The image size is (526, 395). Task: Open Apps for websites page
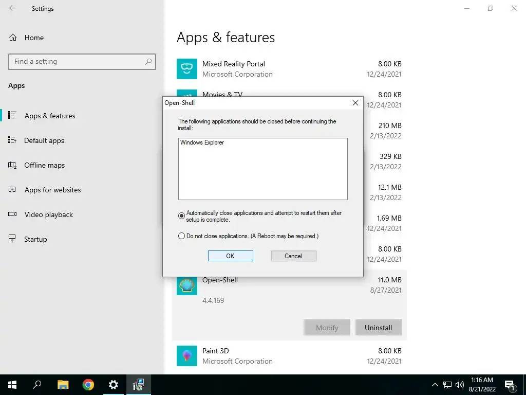coord(53,190)
